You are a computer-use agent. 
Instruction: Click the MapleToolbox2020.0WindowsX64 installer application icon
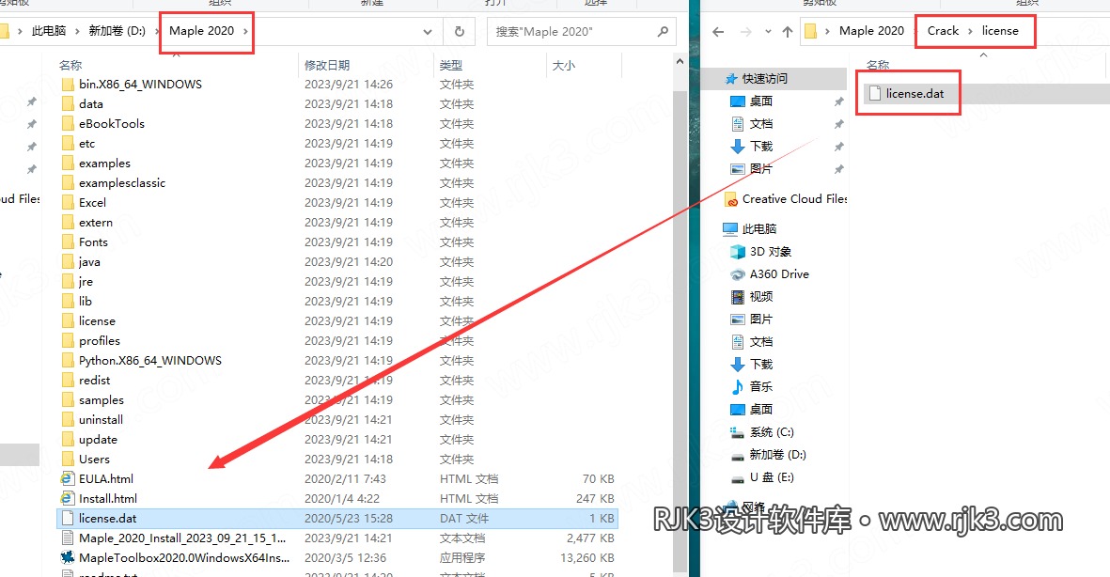(68, 558)
